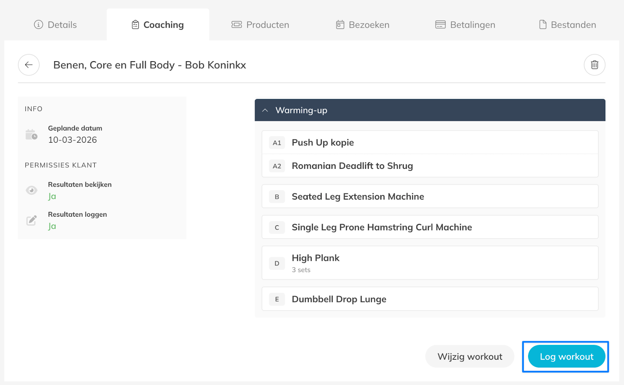The height and width of the screenshot is (385, 624).
Task: Click the Wijzig workout button
Action: 470,357
